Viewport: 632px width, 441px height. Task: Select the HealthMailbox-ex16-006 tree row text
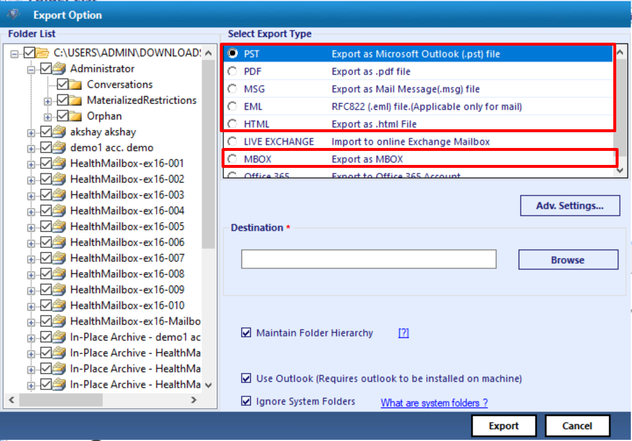point(127,242)
